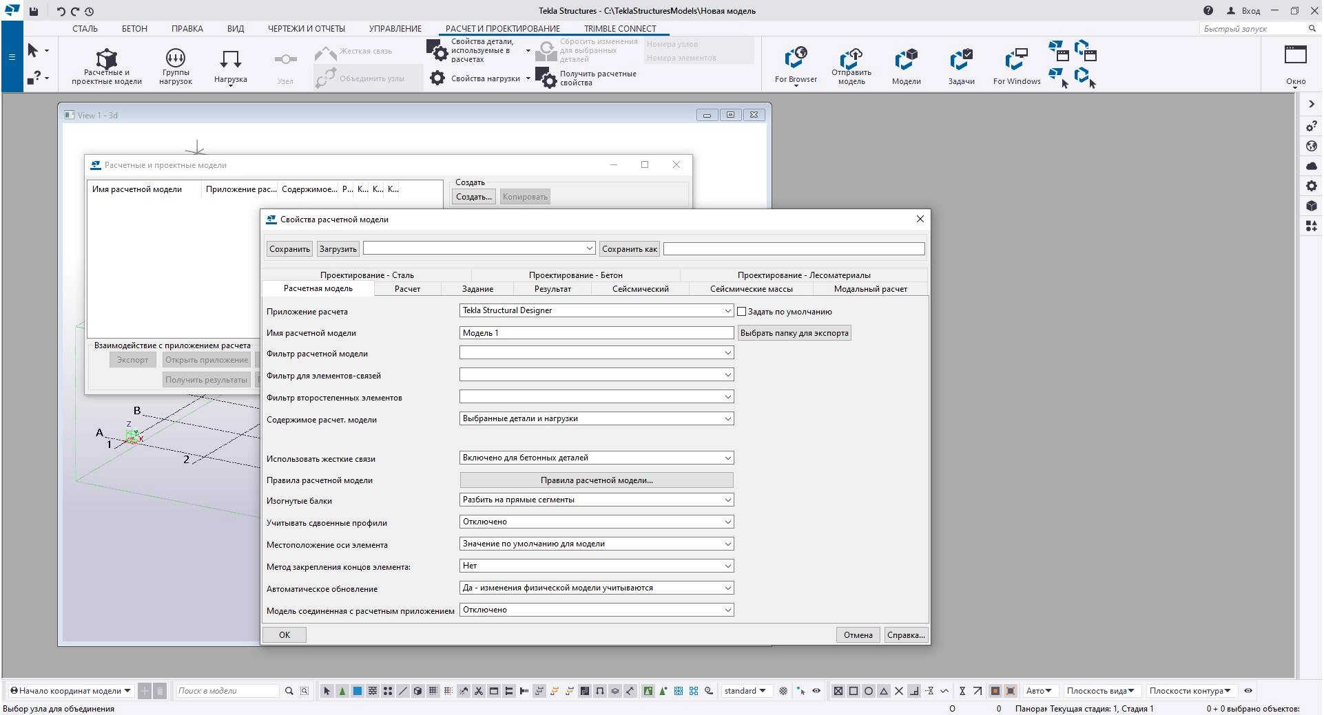Switch to Сейсмический tab
Image resolution: width=1324 pixels, height=715 pixels.
(x=641, y=289)
